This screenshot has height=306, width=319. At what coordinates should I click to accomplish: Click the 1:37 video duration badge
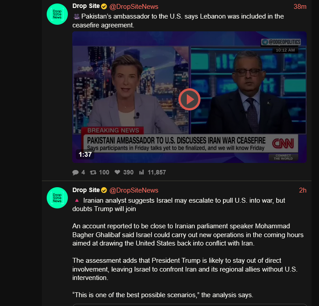pos(85,155)
